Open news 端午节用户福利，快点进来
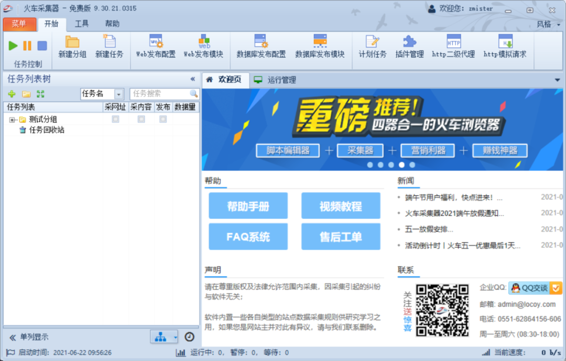This screenshot has height=361, width=566. (453, 198)
